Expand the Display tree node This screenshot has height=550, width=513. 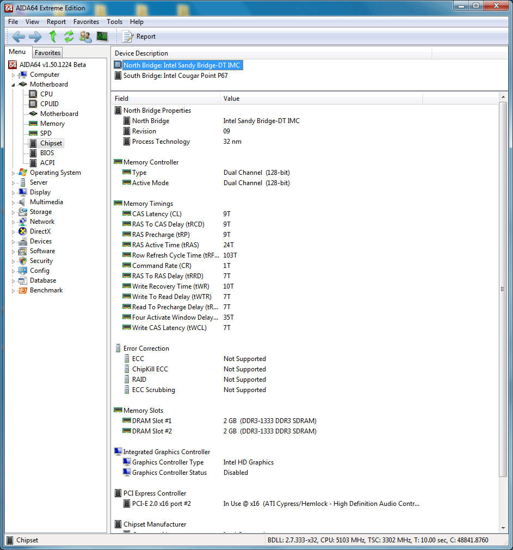[13, 193]
